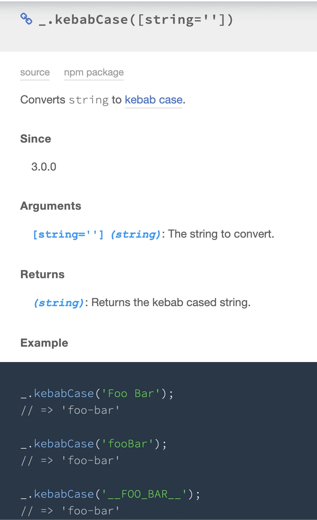Click the inline 'string' code word in description
This screenshot has width=317, height=520.
[x=89, y=100]
